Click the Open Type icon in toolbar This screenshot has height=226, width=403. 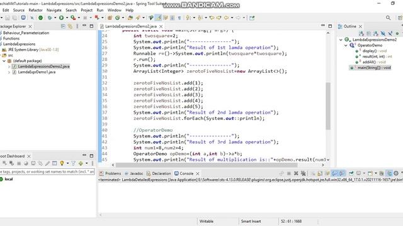pos(130,18)
